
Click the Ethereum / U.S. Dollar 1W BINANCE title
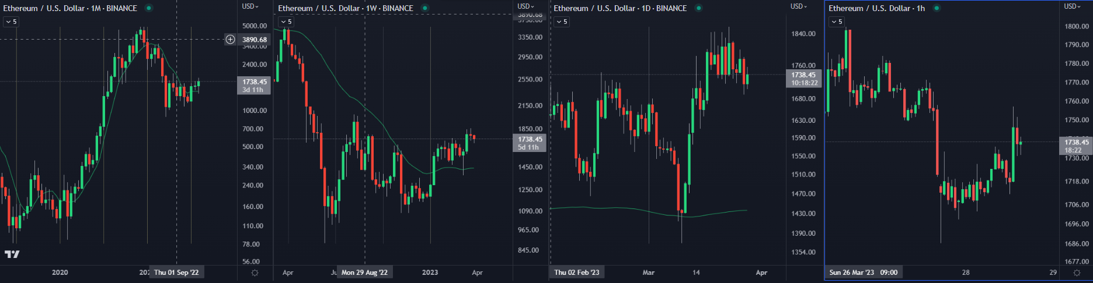346,8
